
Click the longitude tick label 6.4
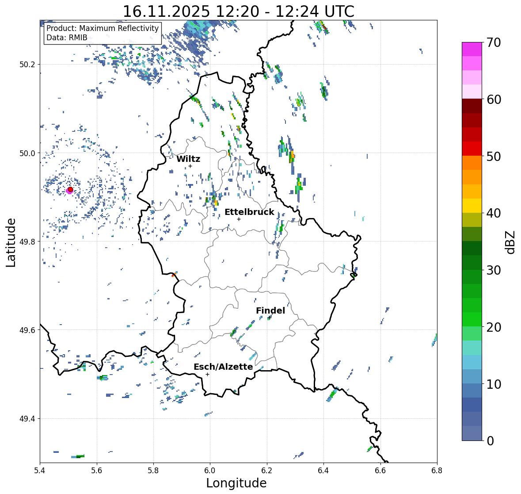[x=323, y=471]
